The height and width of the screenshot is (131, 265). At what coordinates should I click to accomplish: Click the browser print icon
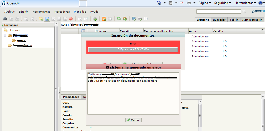(189, 3)
